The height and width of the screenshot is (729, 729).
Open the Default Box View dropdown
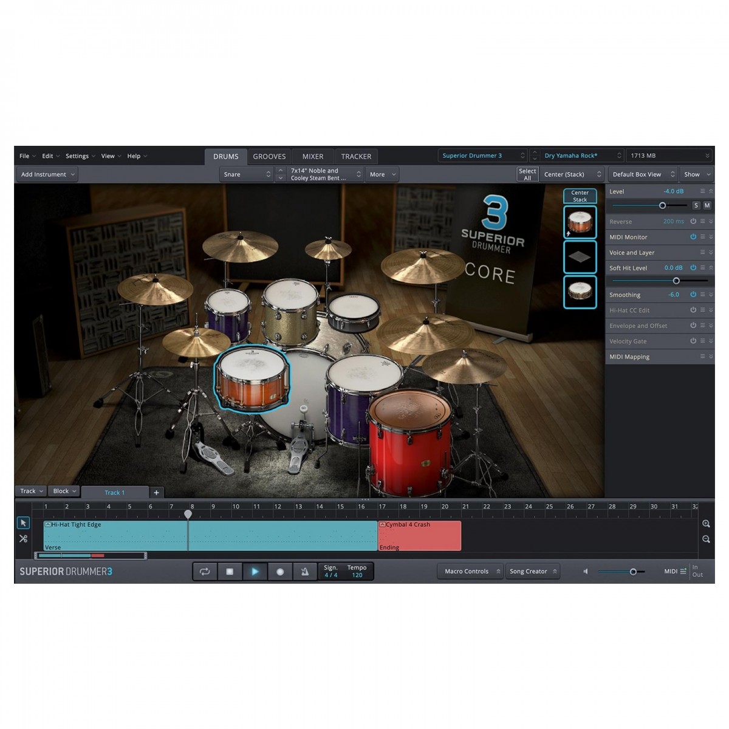tap(642, 174)
